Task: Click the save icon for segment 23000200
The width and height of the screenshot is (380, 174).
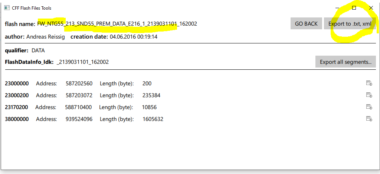Action: (369, 95)
